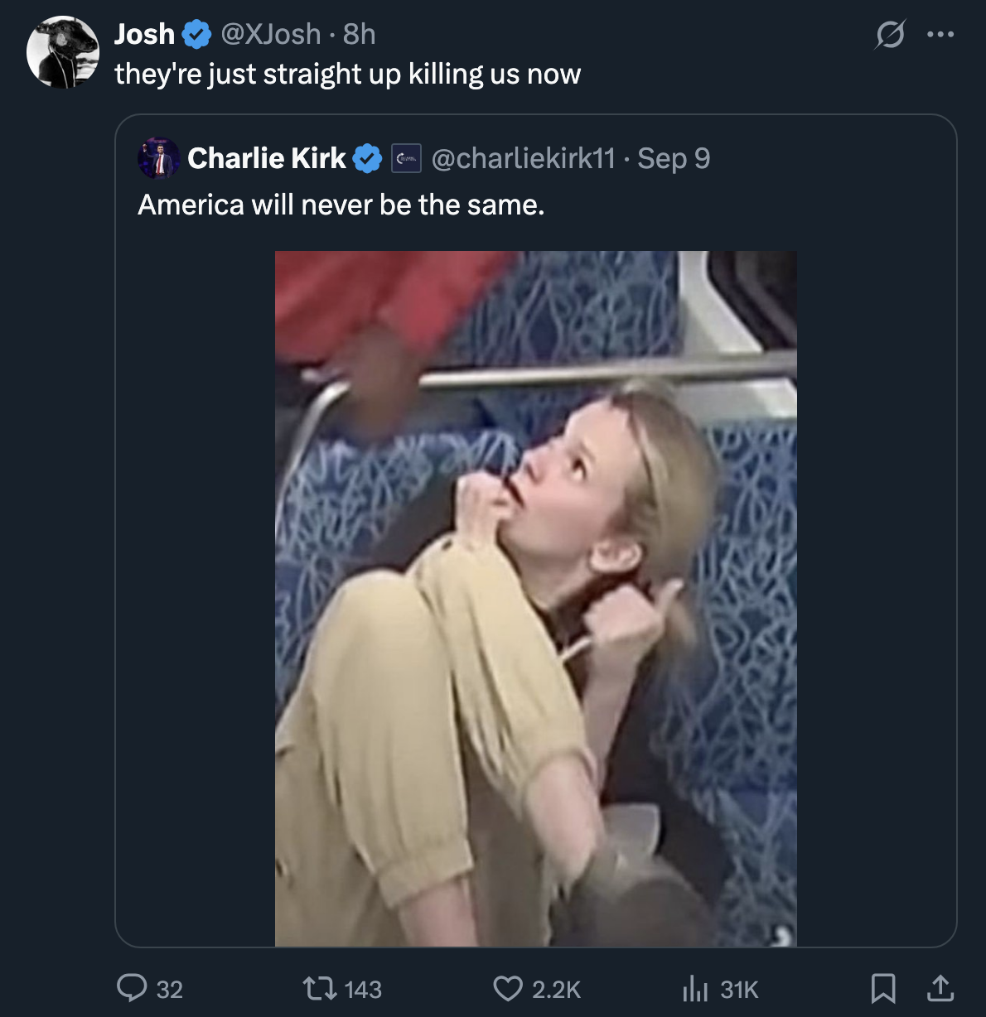Open the photo in the quoted post
The image size is (986, 1017).
(536, 599)
